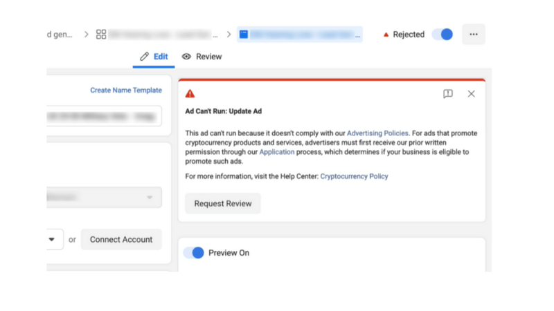This screenshot has width=554, height=311.
Task: Click the highlighted ad name in breadcrumb
Action: click(305, 35)
